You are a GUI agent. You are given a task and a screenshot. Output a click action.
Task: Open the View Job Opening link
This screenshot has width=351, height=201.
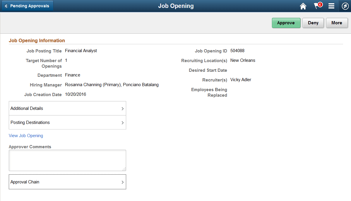coord(26,136)
